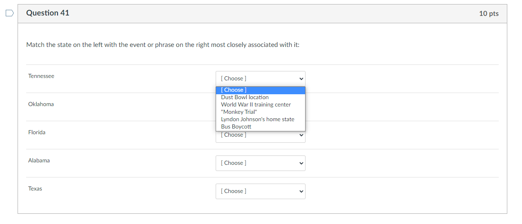Click the matching question instruction text
Viewport: 522px width, 224px height.
(163, 45)
